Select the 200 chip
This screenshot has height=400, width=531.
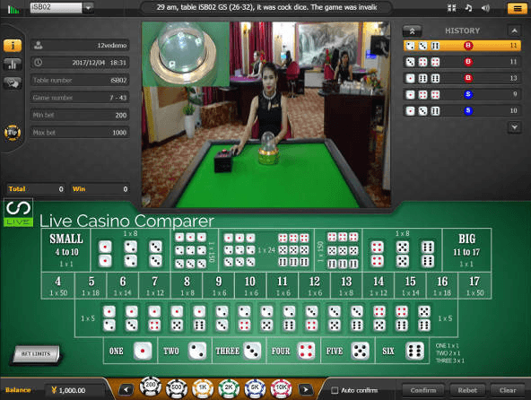tap(151, 387)
